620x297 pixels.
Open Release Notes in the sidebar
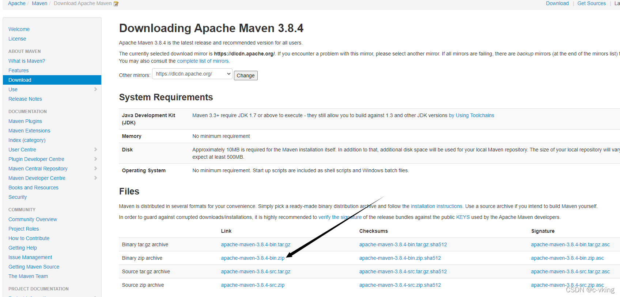pos(25,99)
